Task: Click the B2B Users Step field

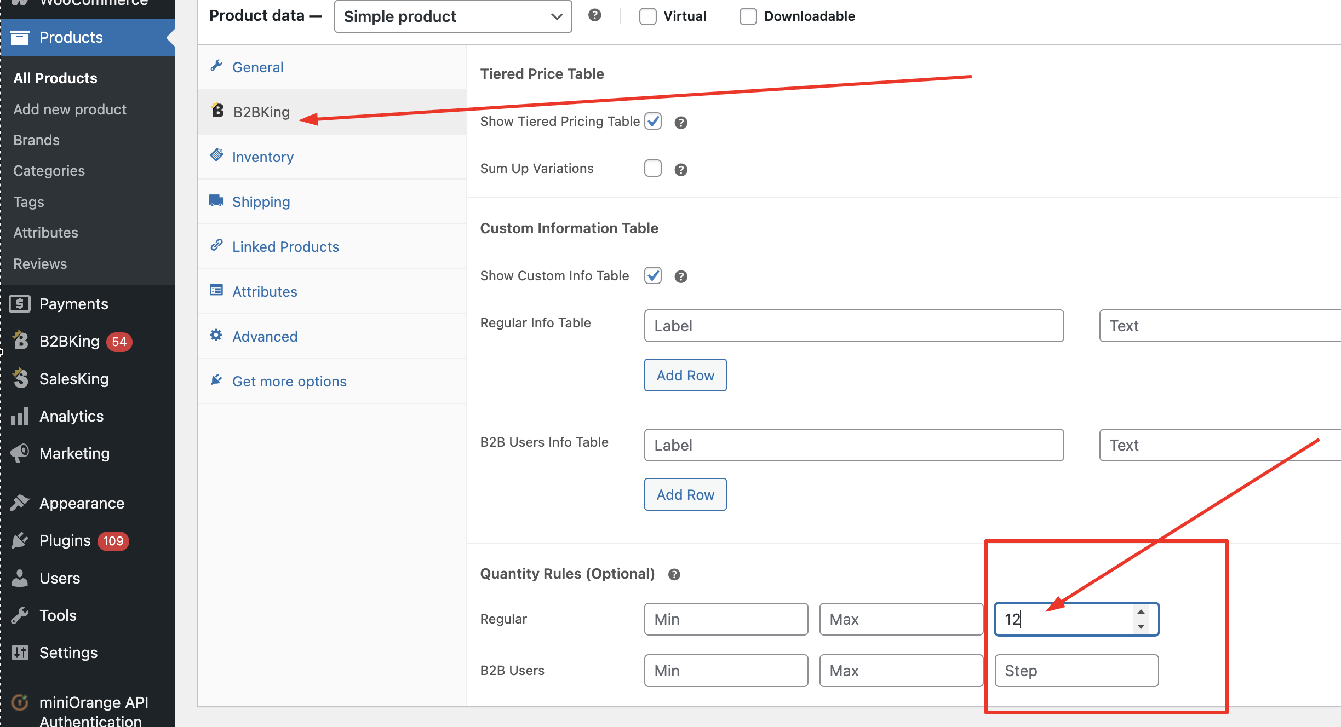Action: [1076, 671]
